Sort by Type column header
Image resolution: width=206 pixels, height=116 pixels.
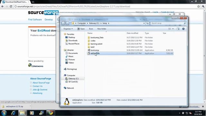click(x=147, y=33)
